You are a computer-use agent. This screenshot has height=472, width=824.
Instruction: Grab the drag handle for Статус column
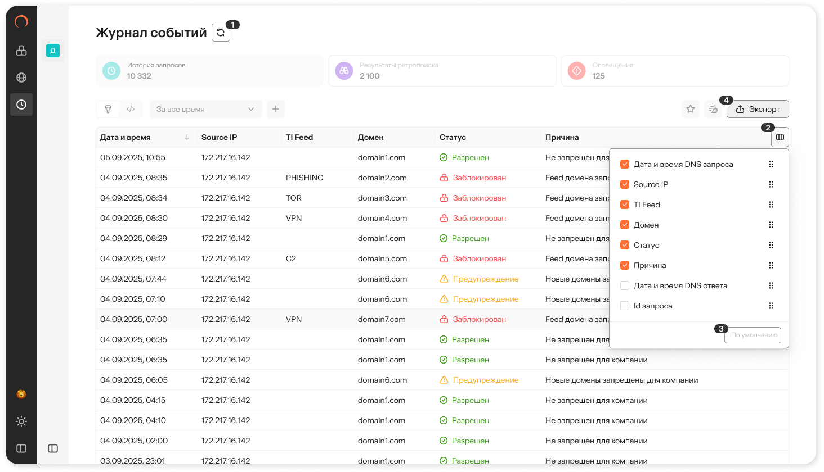[x=771, y=245]
